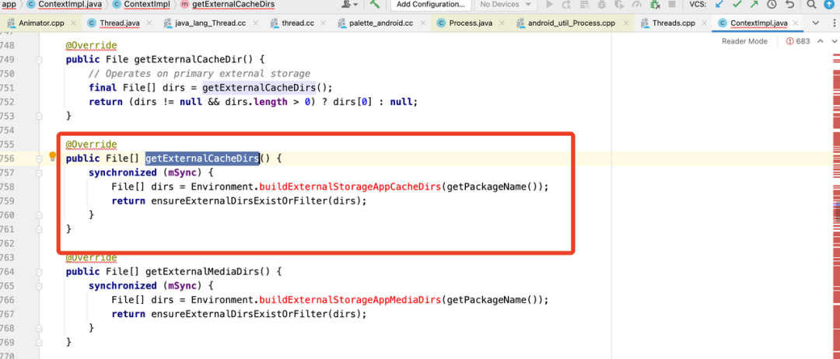Click the Debug bug icon

click(602, 5)
